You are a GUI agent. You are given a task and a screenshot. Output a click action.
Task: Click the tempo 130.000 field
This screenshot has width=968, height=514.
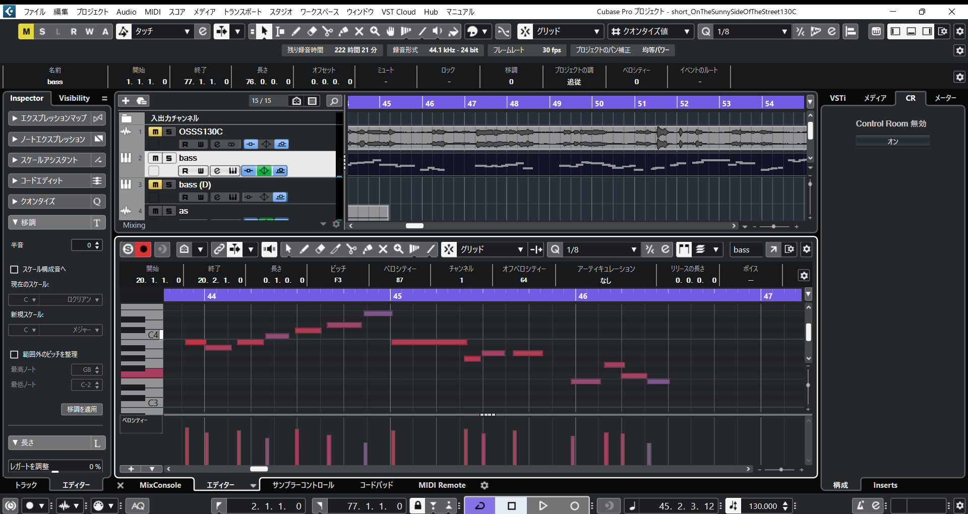[763, 506]
